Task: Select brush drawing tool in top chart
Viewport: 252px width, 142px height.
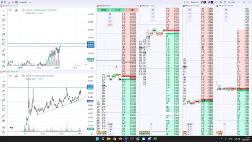Action: tap(4, 25)
